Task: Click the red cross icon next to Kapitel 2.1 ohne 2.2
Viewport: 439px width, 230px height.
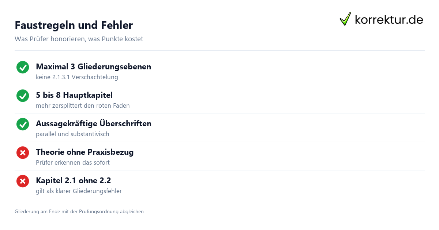Action: 23,181
